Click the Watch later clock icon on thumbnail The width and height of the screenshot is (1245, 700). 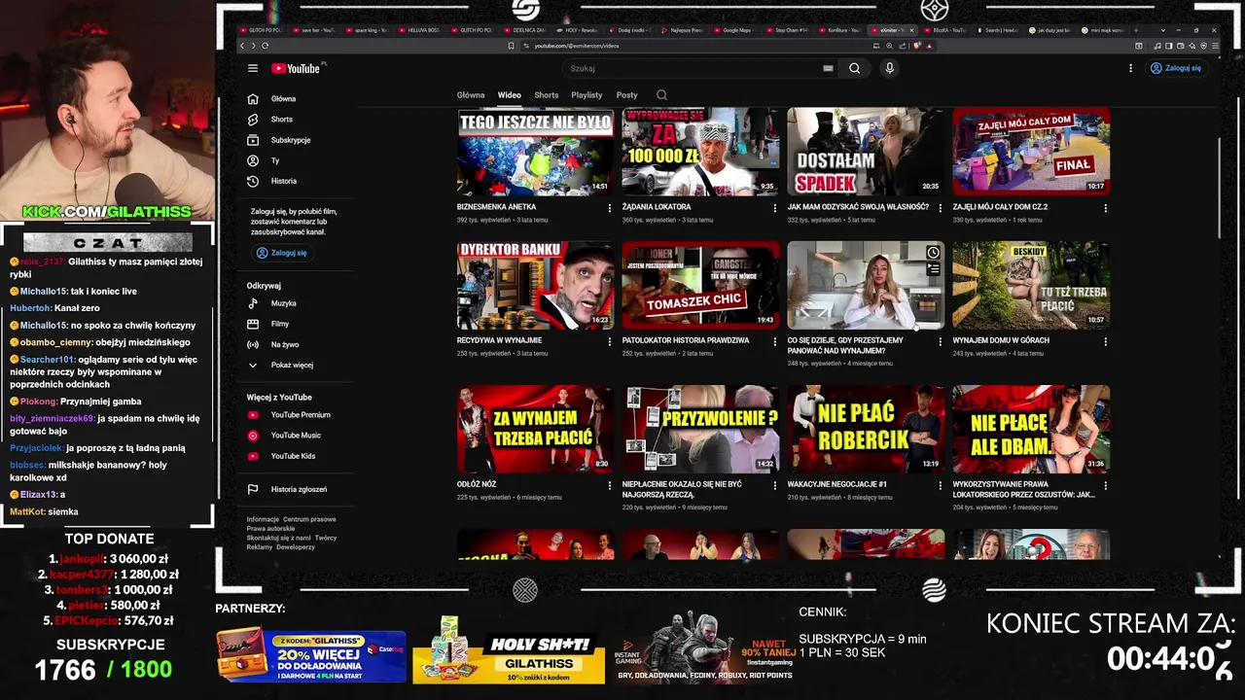click(933, 253)
